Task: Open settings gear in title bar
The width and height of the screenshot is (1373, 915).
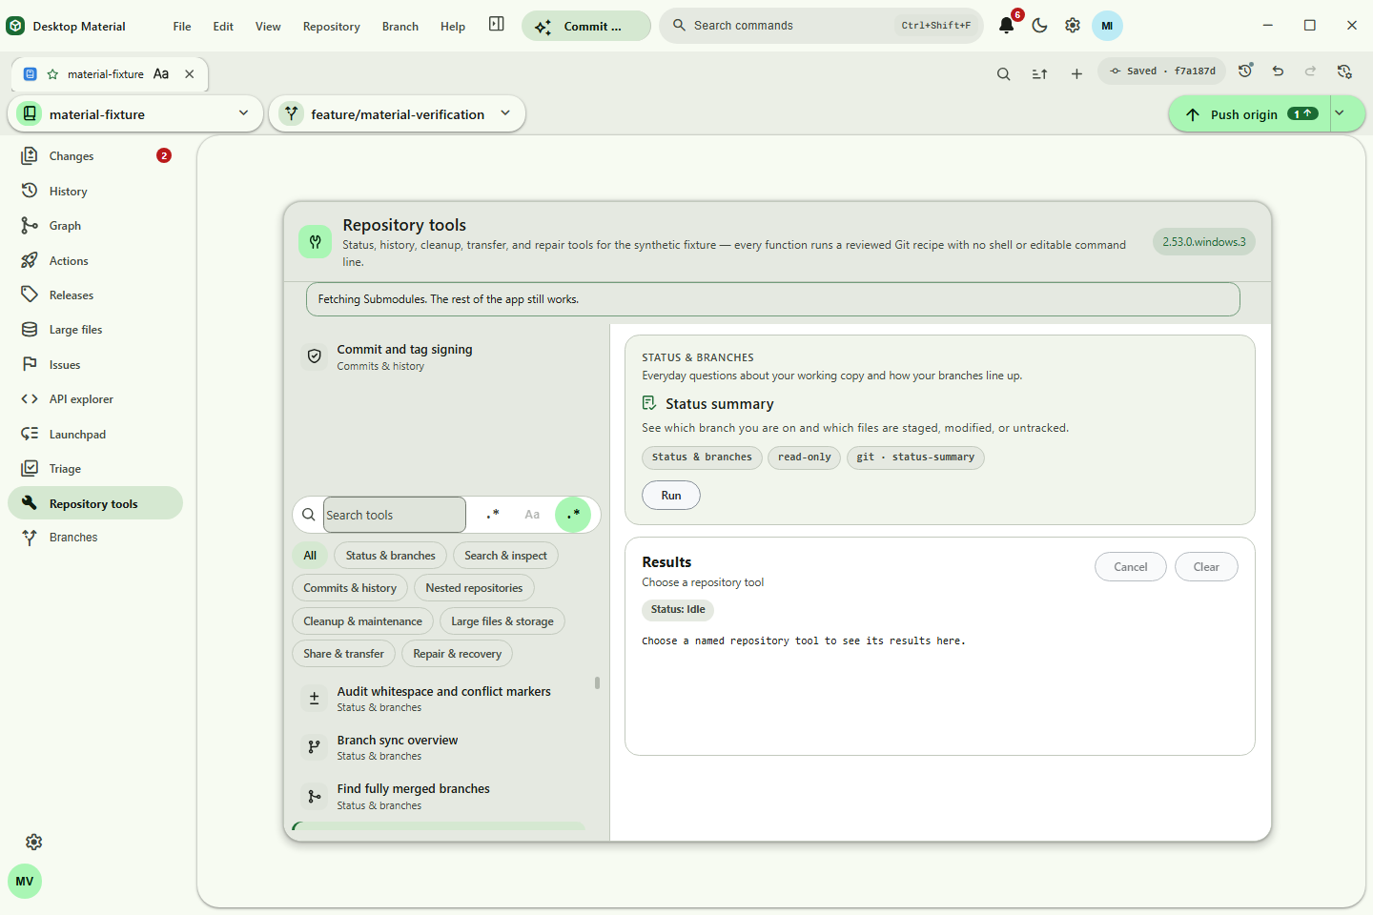Action: coord(1073,26)
